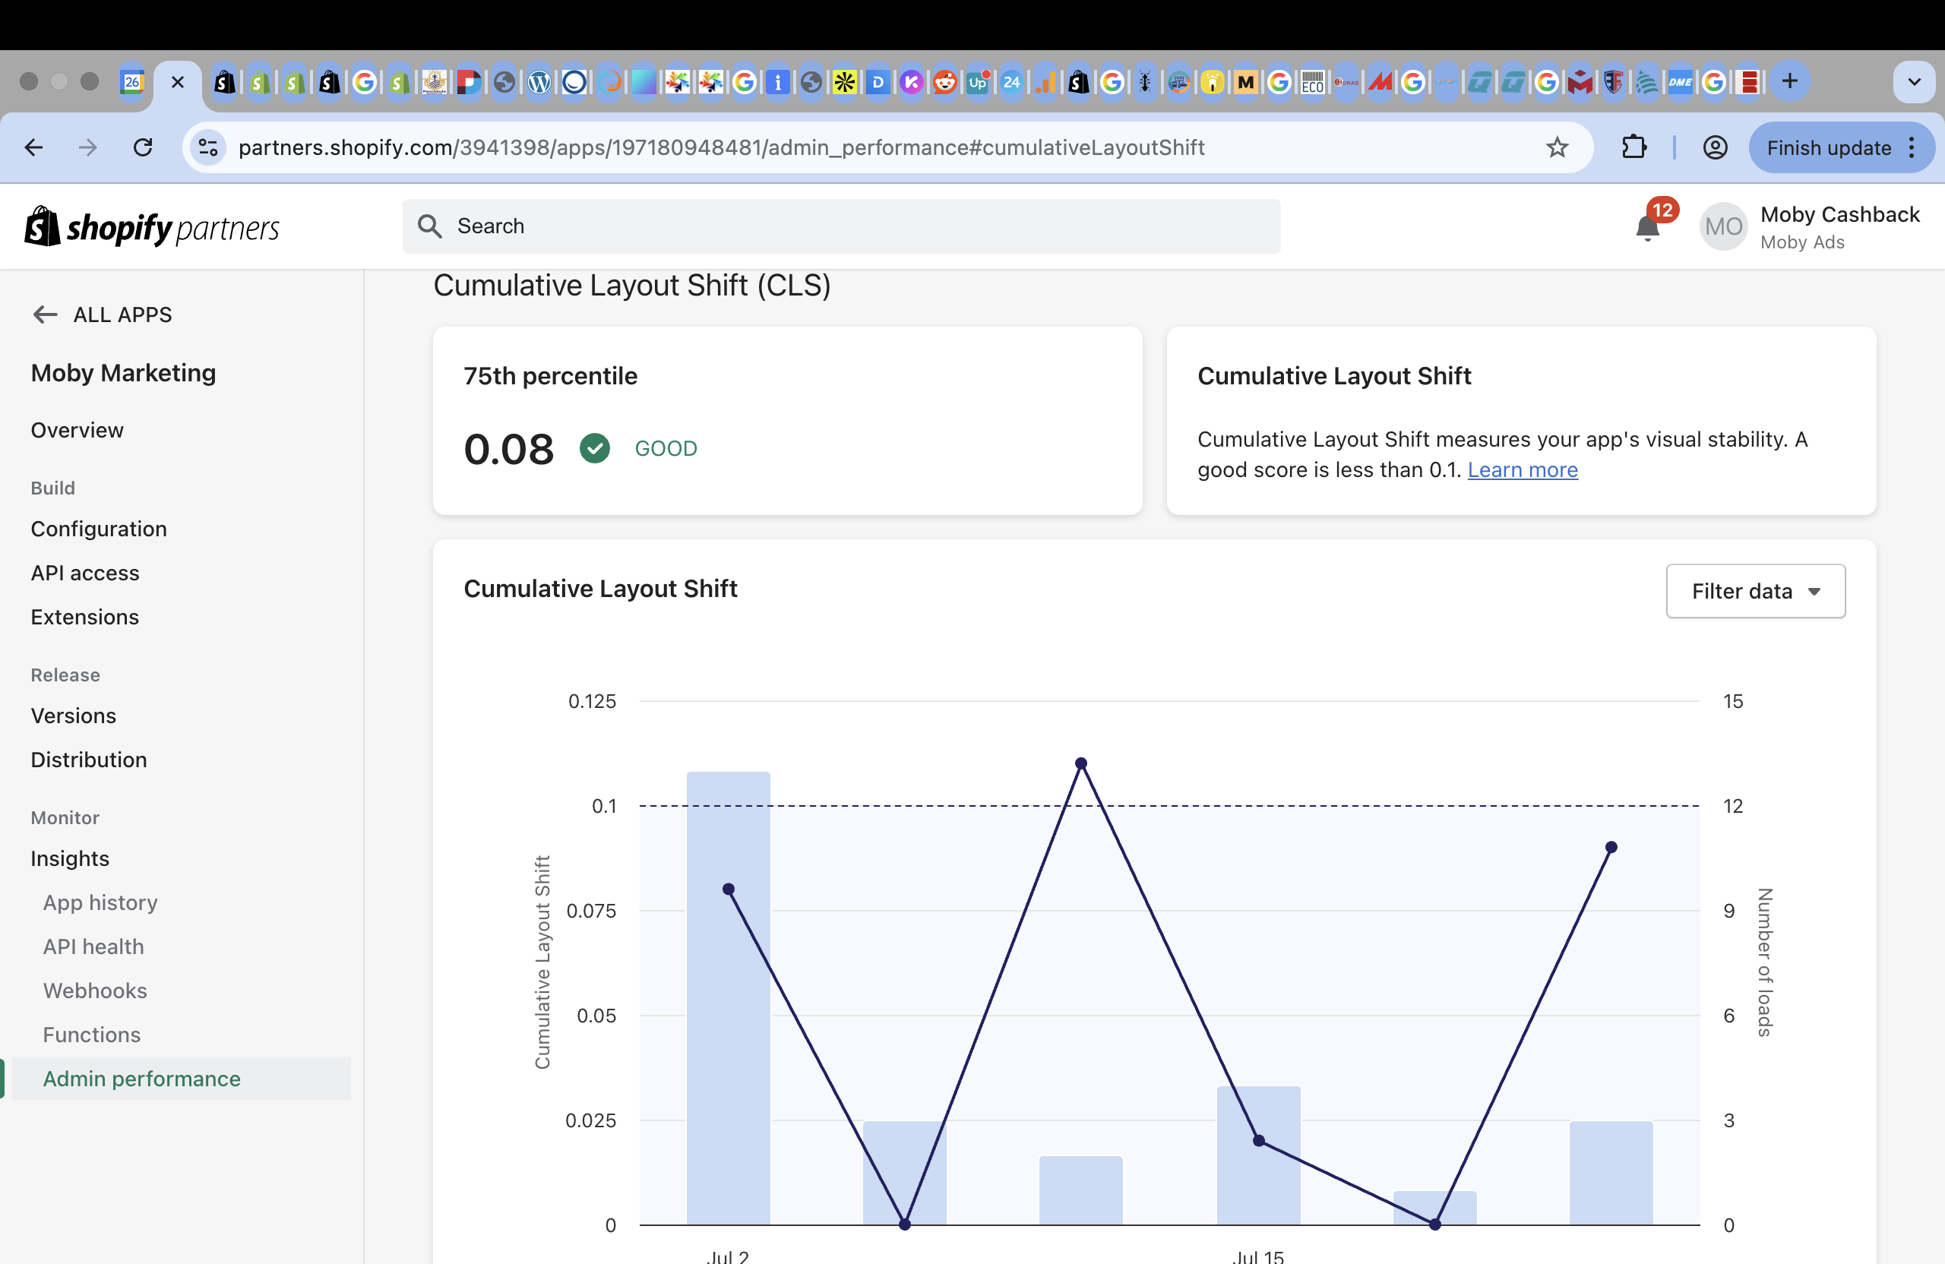Open the Configuration page
This screenshot has width=1945, height=1264.
click(x=99, y=529)
